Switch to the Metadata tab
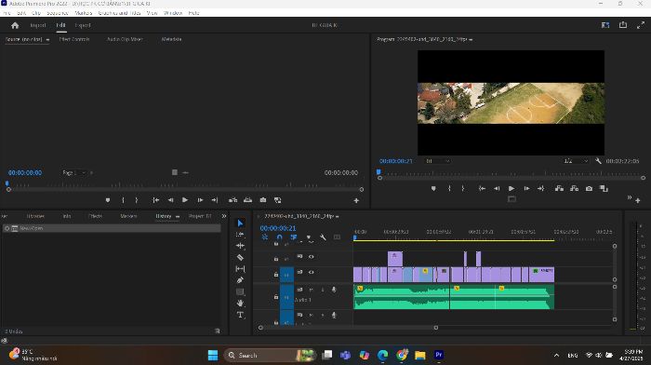Viewport: 651px width, 365px height. 171,39
